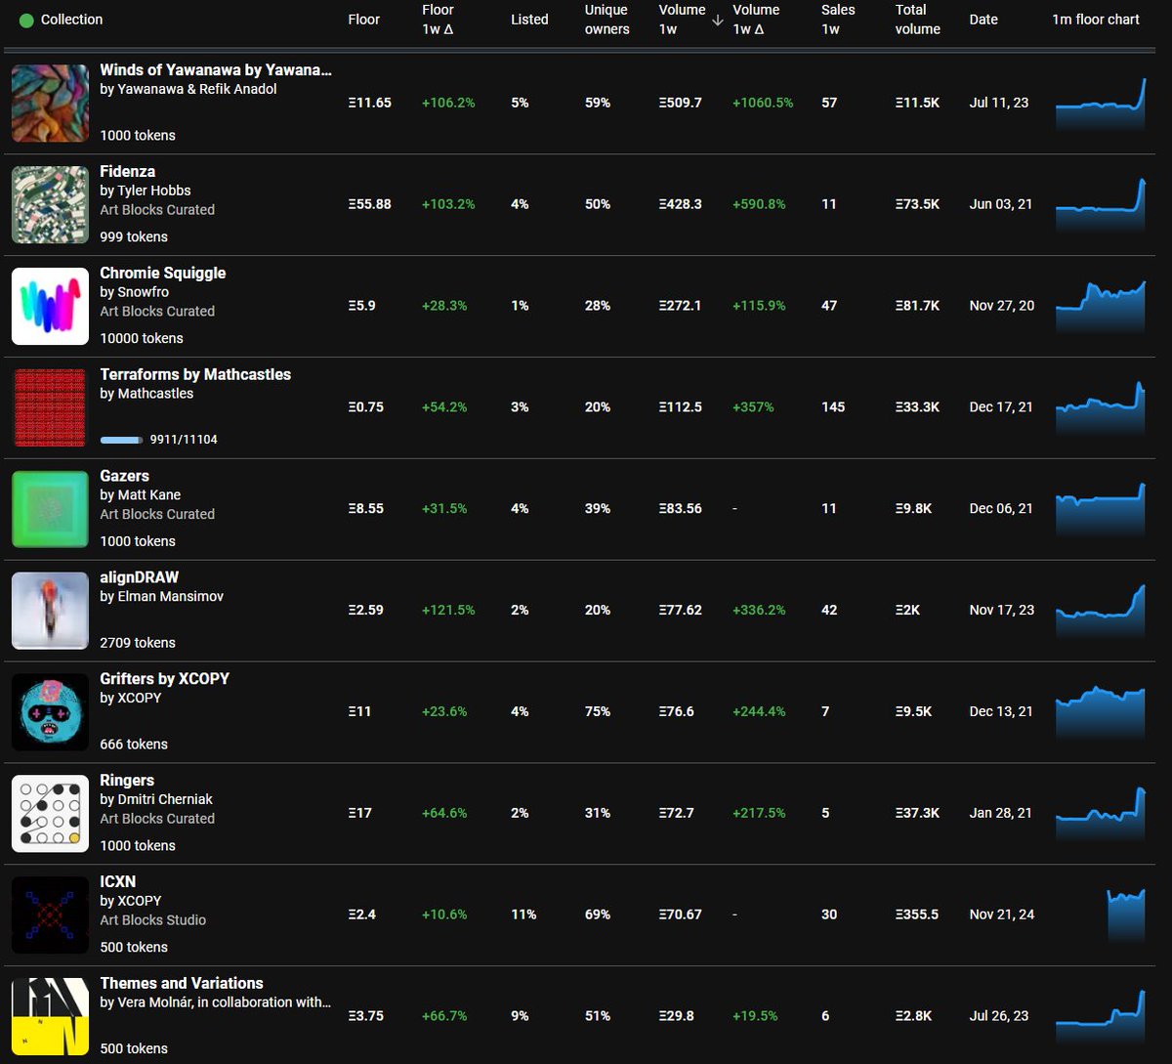The height and width of the screenshot is (1064, 1172).
Task: Open the Ringers collection thumbnail
Action: click(51, 814)
